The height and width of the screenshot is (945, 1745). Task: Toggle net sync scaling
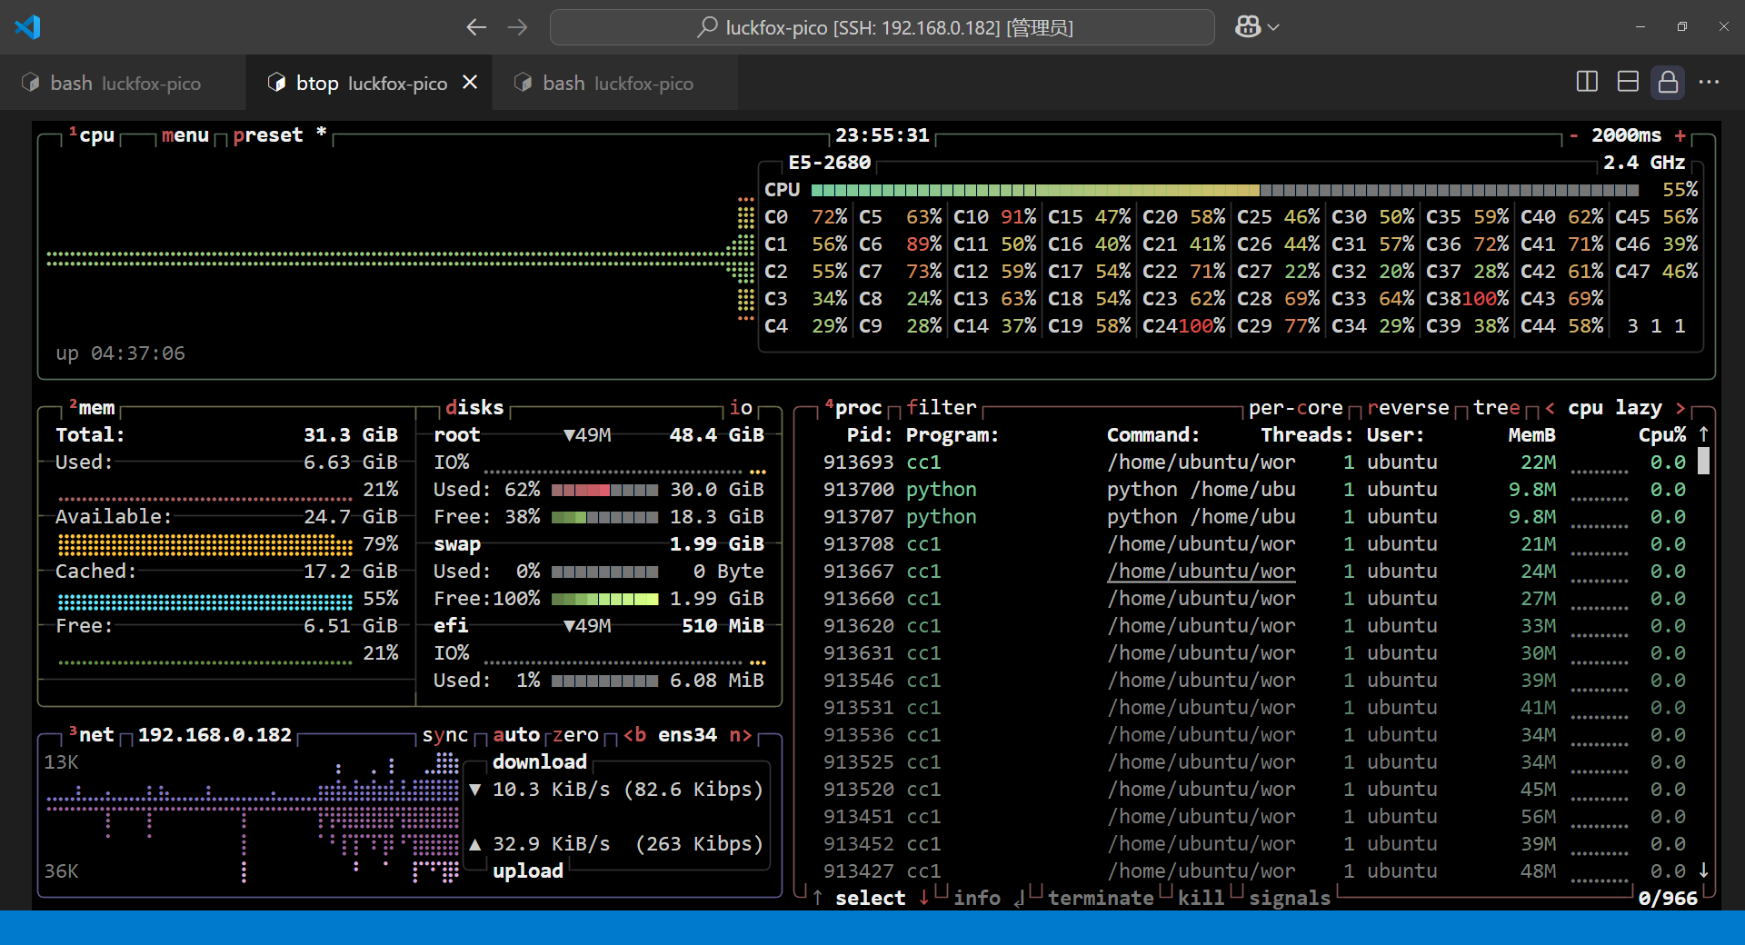click(445, 735)
